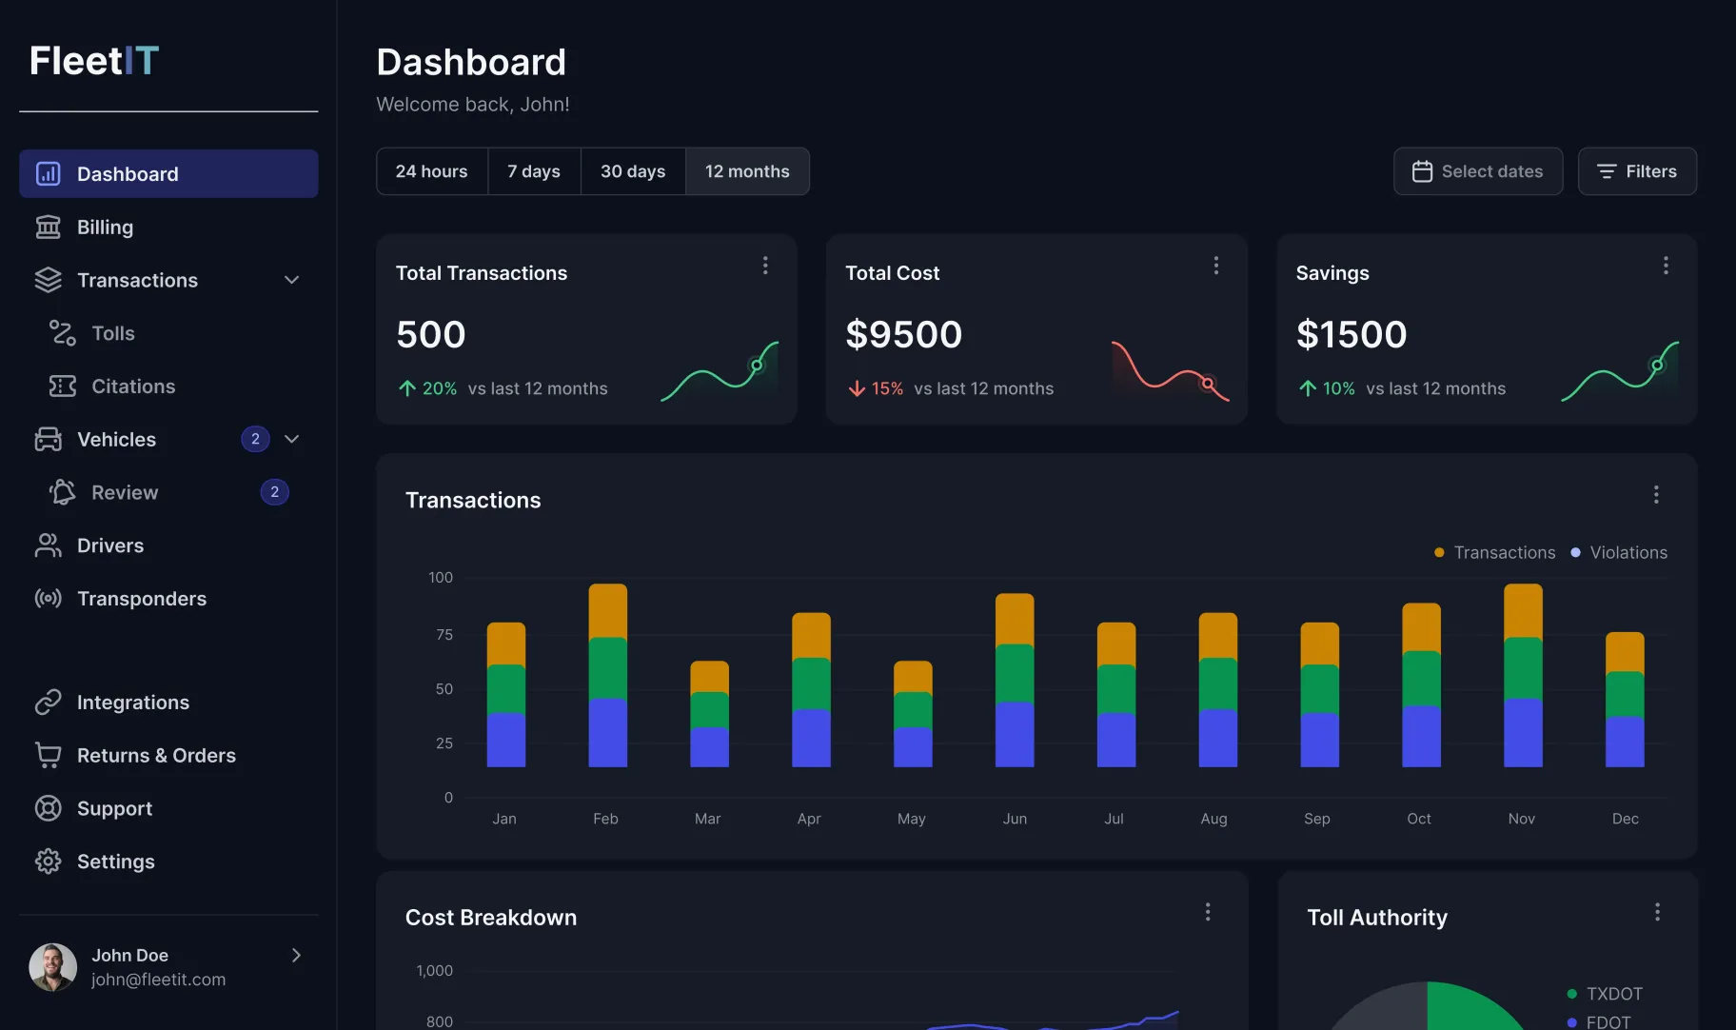Viewport: 1736px width, 1030px height.
Task: Expand the John Doe account chevron
Action: (296, 955)
